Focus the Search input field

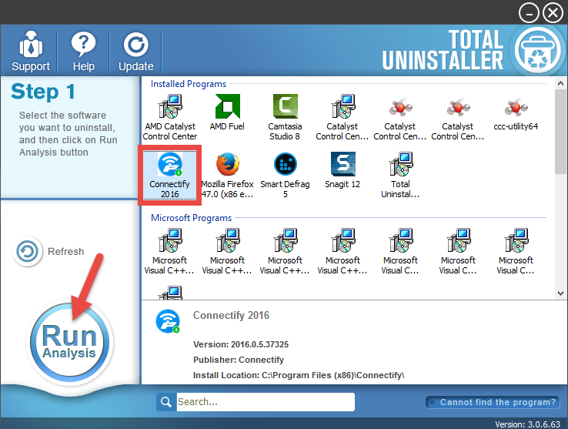click(266, 402)
